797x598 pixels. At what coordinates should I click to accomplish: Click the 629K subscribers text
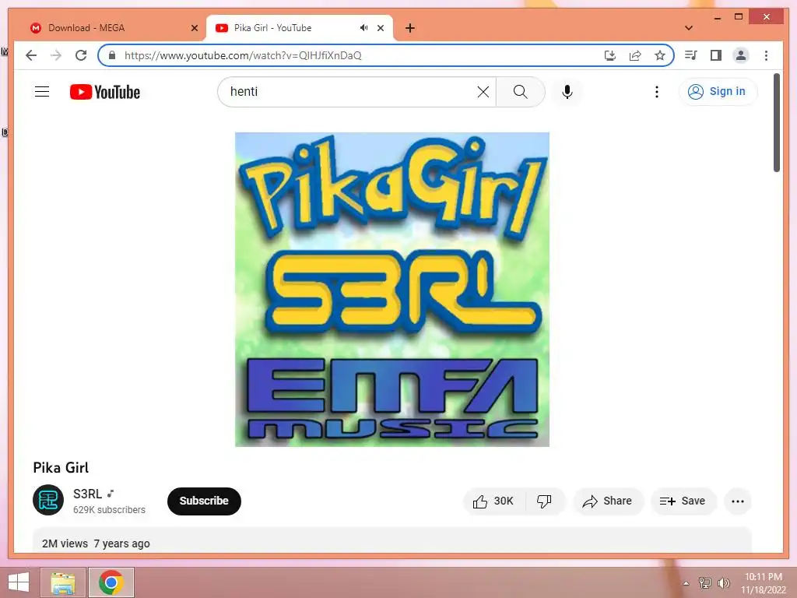pos(109,509)
